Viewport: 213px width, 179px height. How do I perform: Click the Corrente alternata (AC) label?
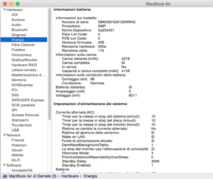point(75,112)
